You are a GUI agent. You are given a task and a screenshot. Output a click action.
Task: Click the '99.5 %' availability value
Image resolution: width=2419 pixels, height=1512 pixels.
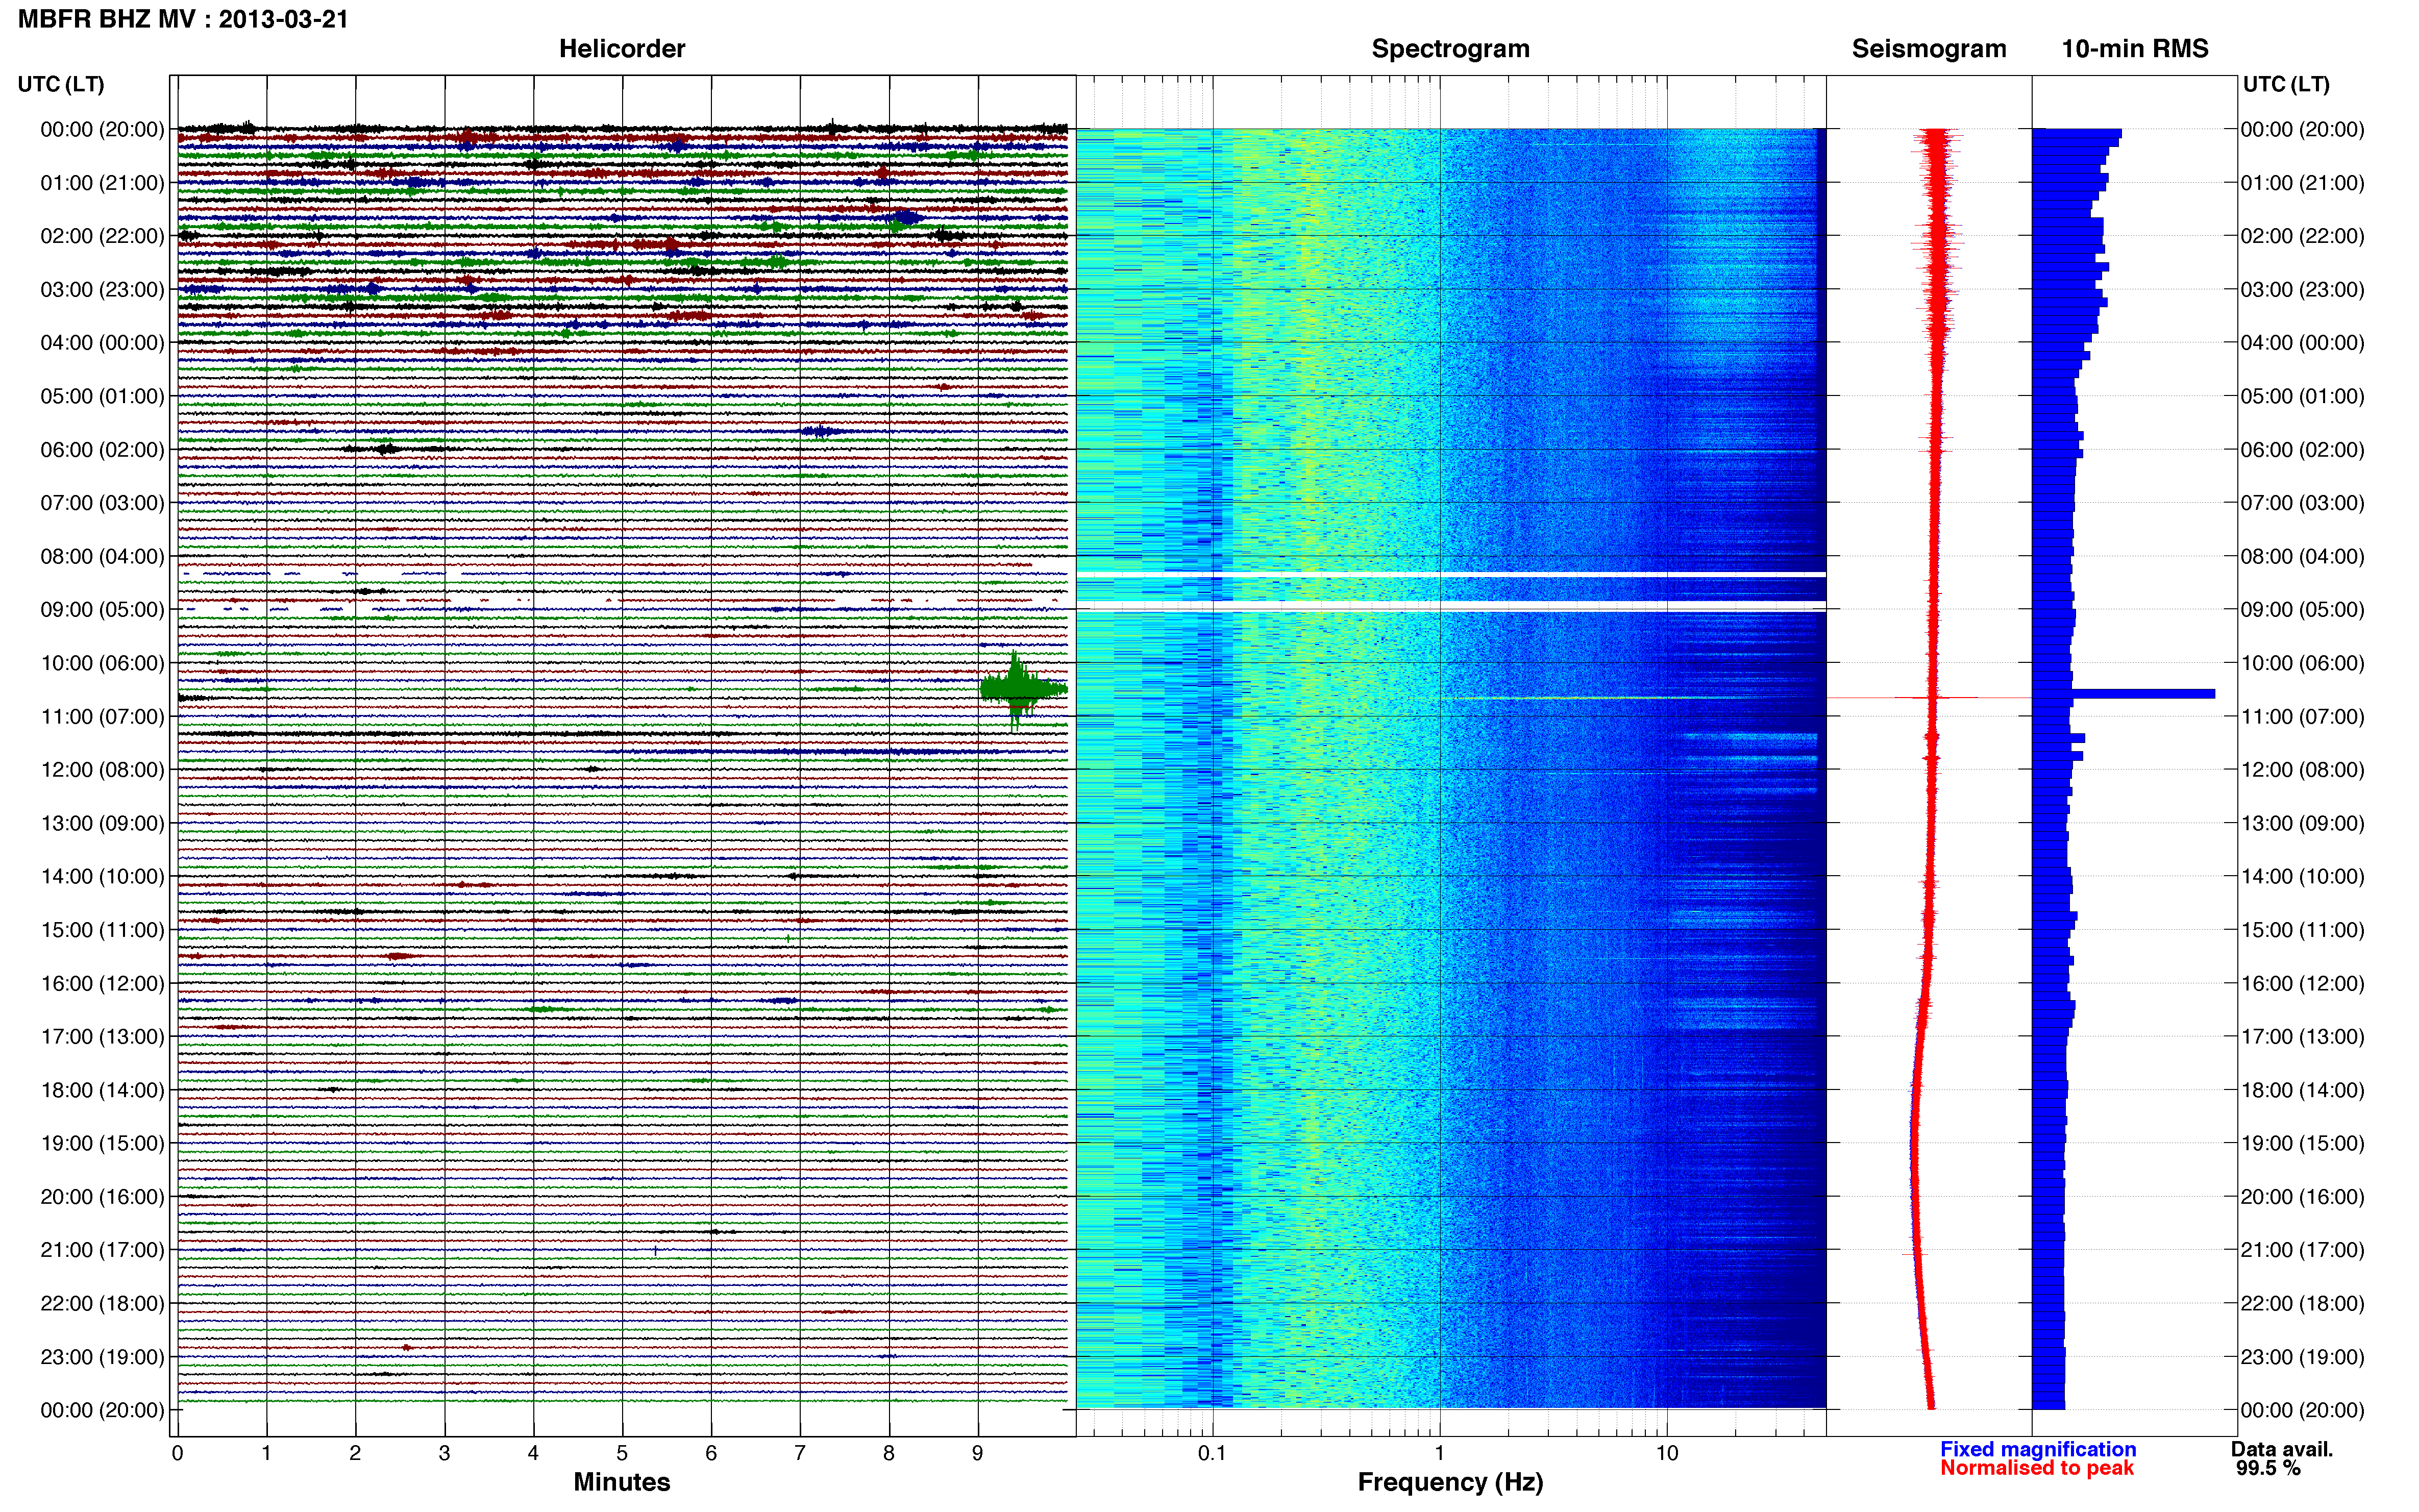tap(2268, 1469)
